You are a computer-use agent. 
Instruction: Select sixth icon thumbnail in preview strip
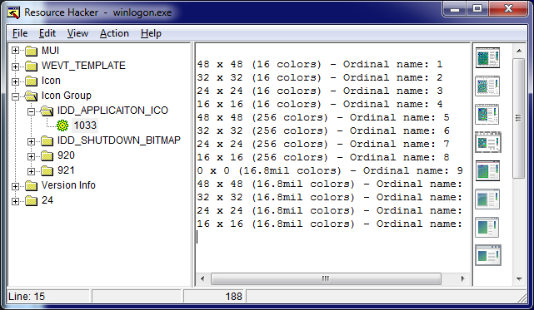[x=487, y=199]
